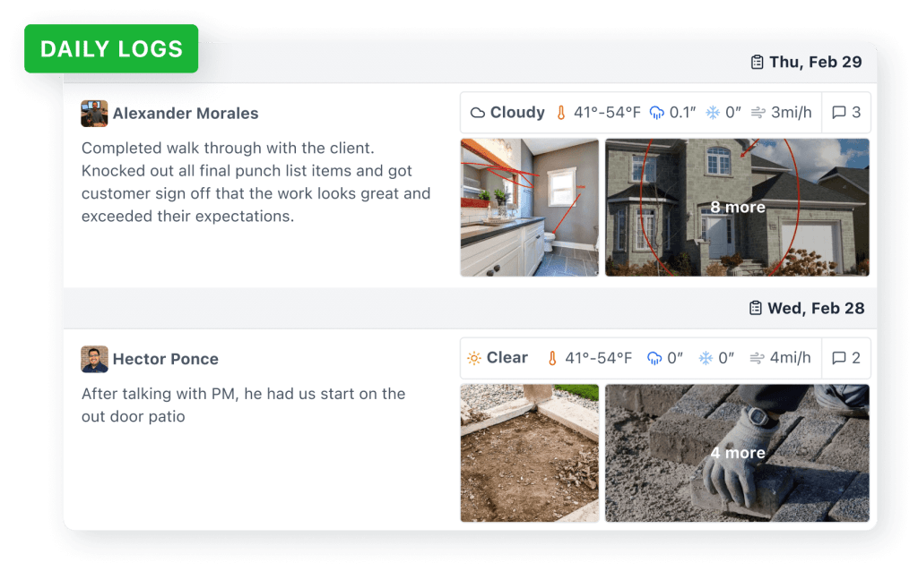Click the green Daily Logs label

pos(111,48)
